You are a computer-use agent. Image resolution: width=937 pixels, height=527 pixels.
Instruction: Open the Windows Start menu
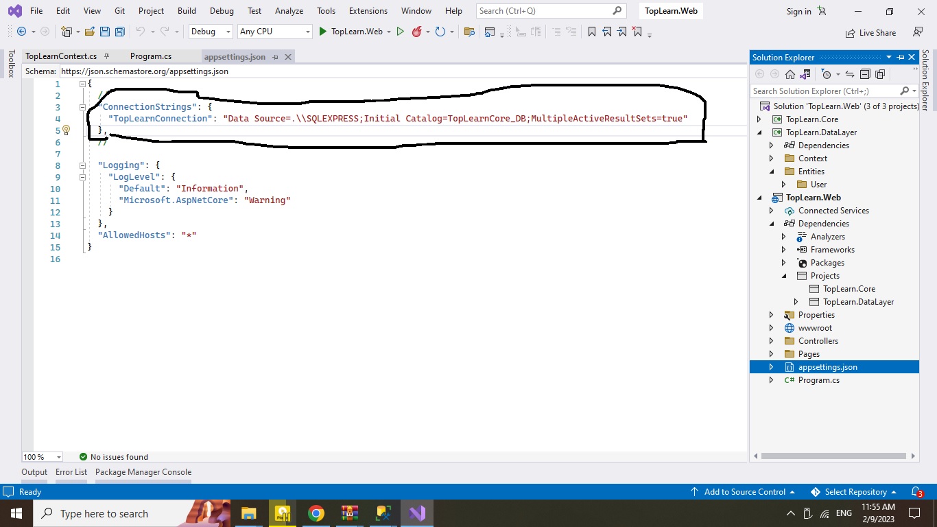tap(16, 513)
